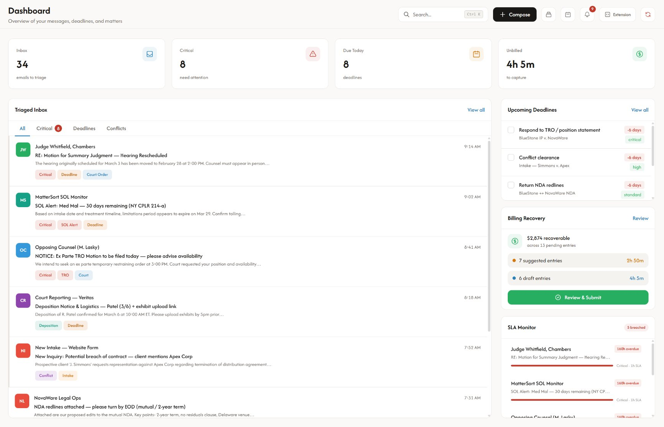Select the Deadlines tab

click(84, 128)
